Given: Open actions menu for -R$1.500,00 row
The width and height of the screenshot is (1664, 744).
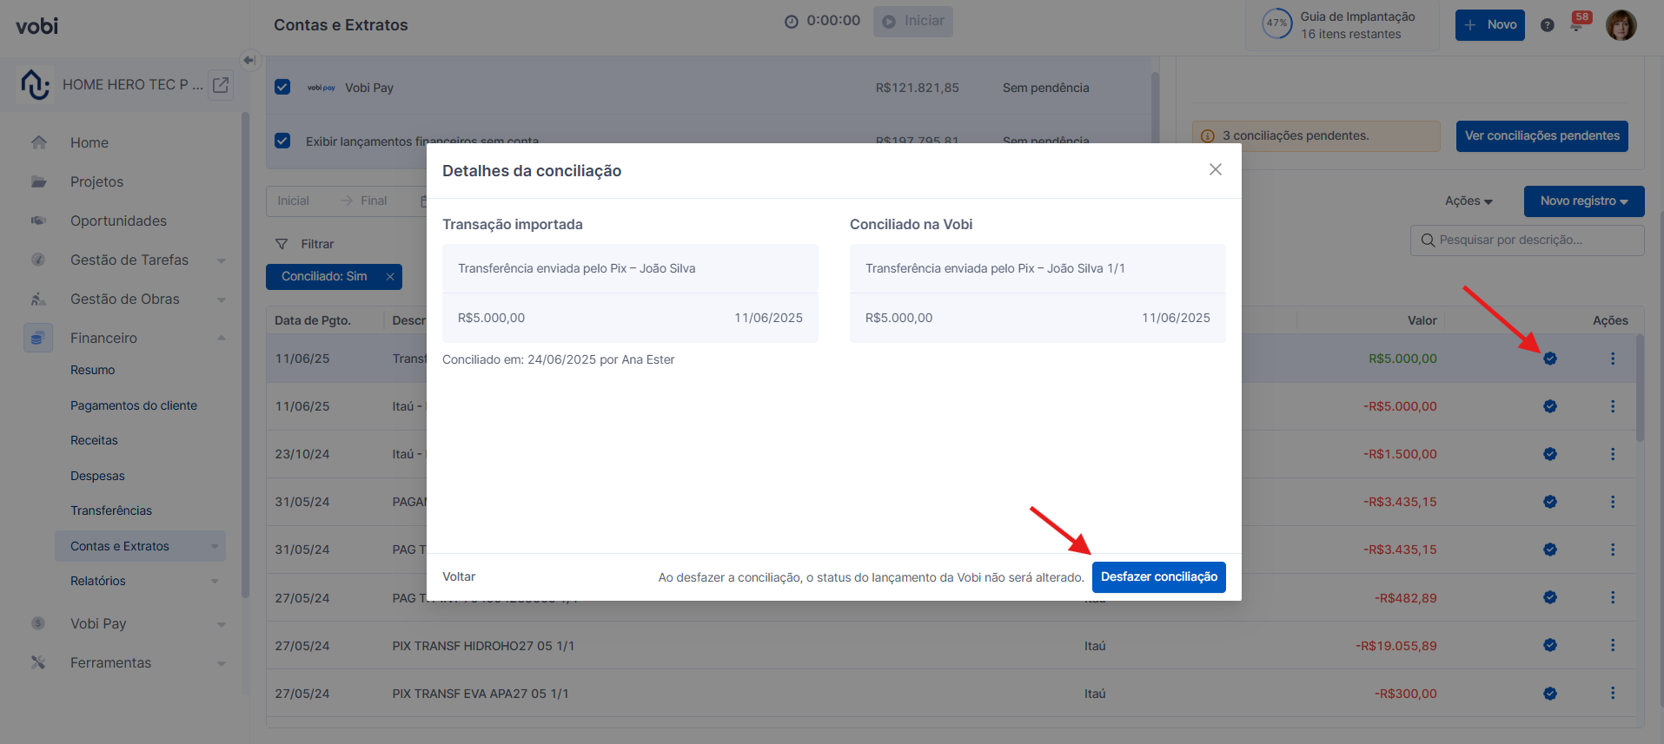Looking at the screenshot, I should pyautogui.click(x=1613, y=454).
